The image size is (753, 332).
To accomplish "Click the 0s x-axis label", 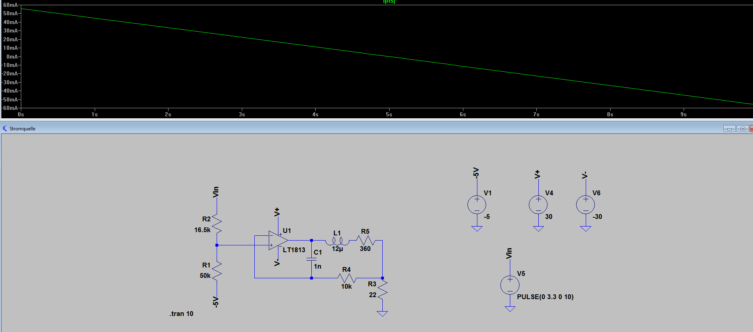I will point(21,114).
